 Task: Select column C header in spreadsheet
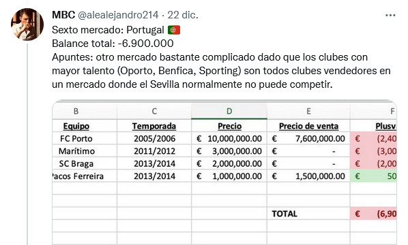(x=154, y=111)
